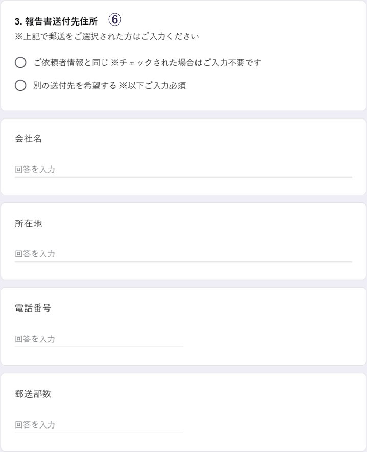Click the 郵送部数 question label
The height and width of the screenshot is (452, 367).
(33, 394)
